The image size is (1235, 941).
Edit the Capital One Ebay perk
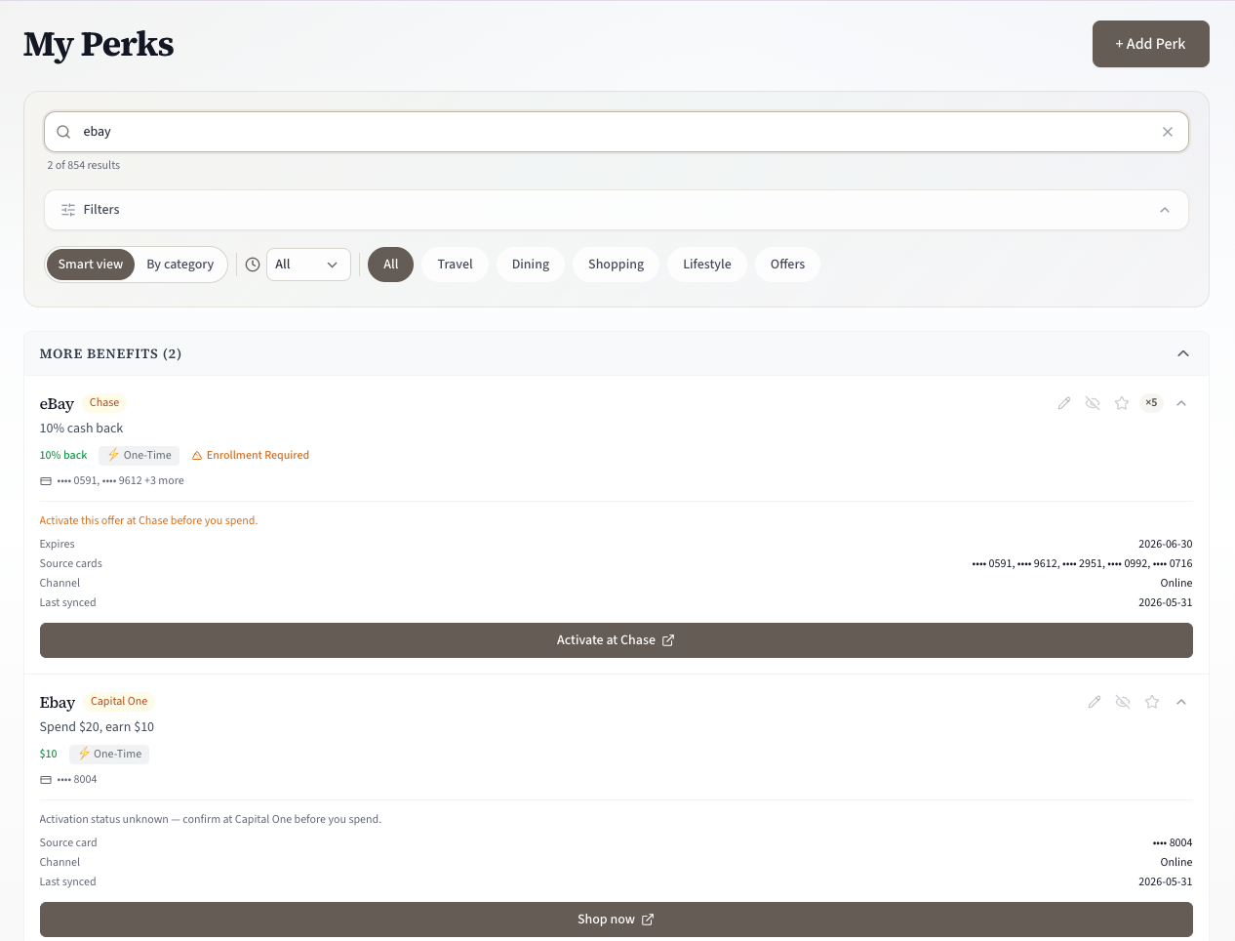coord(1095,702)
